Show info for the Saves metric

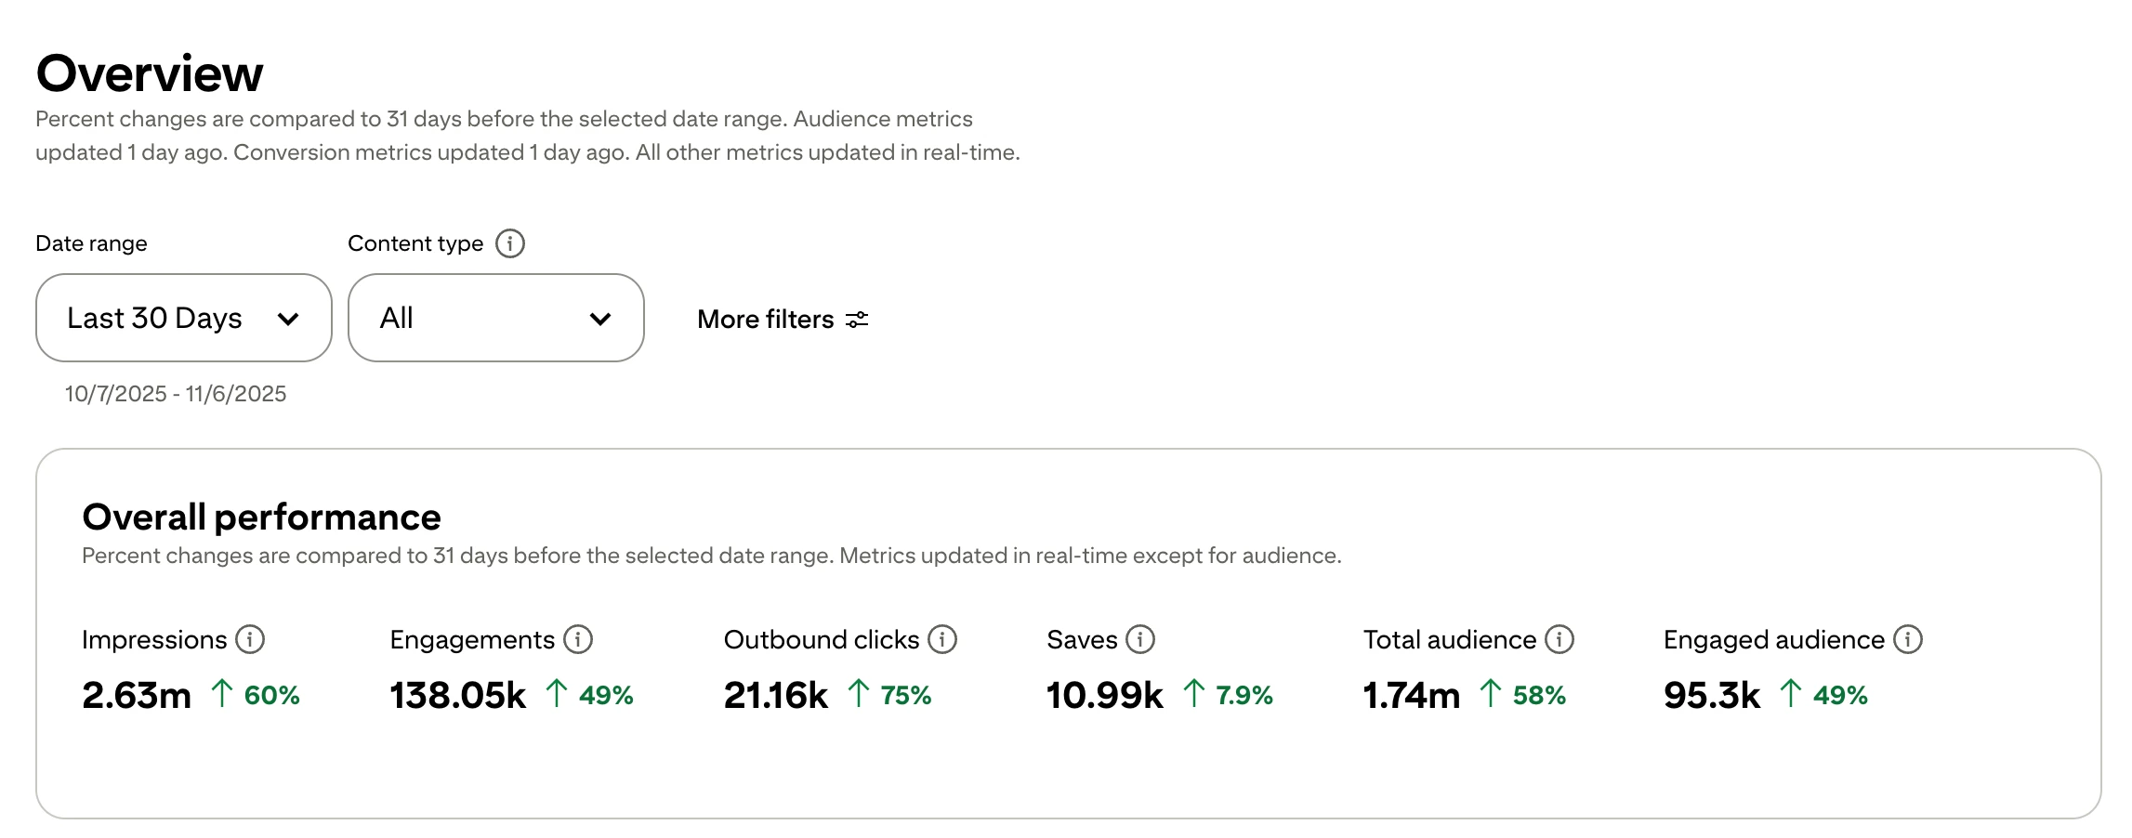pos(1140,639)
